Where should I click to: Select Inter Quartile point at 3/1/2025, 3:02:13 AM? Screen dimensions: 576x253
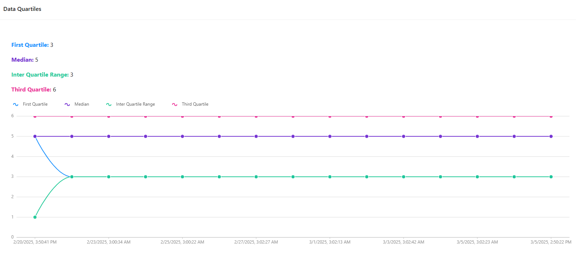click(330, 177)
